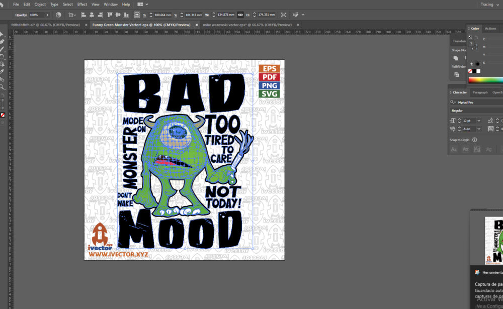Click the CMYK color spectrum bar
503x309 pixels.
pos(485,80)
